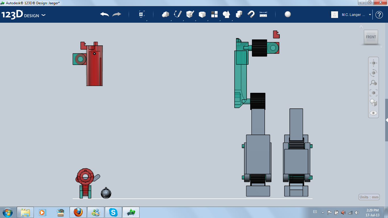Image resolution: width=388 pixels, height=218 pixels.
Task: Open the Grouping tools menu
Action: [226, 14]
